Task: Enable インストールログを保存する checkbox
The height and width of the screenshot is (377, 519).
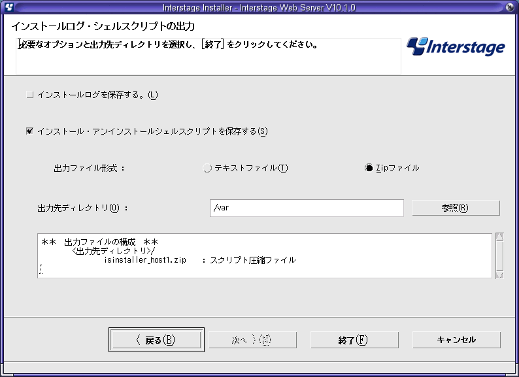Action: (30, 95)
